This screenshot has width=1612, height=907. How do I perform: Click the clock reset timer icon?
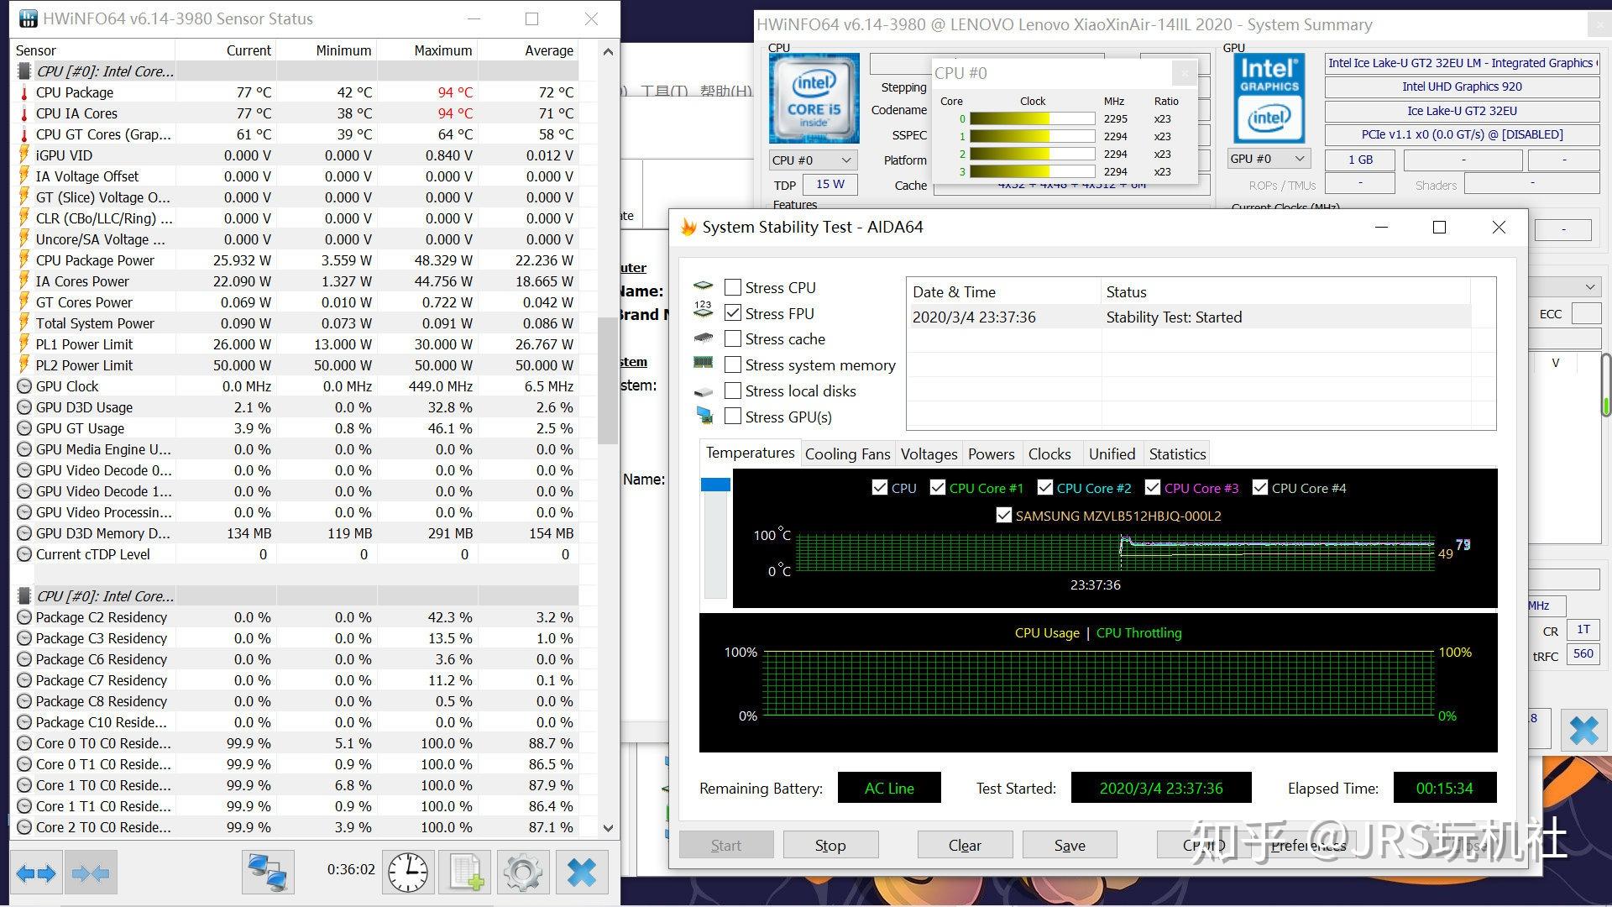tap(408, 873)
